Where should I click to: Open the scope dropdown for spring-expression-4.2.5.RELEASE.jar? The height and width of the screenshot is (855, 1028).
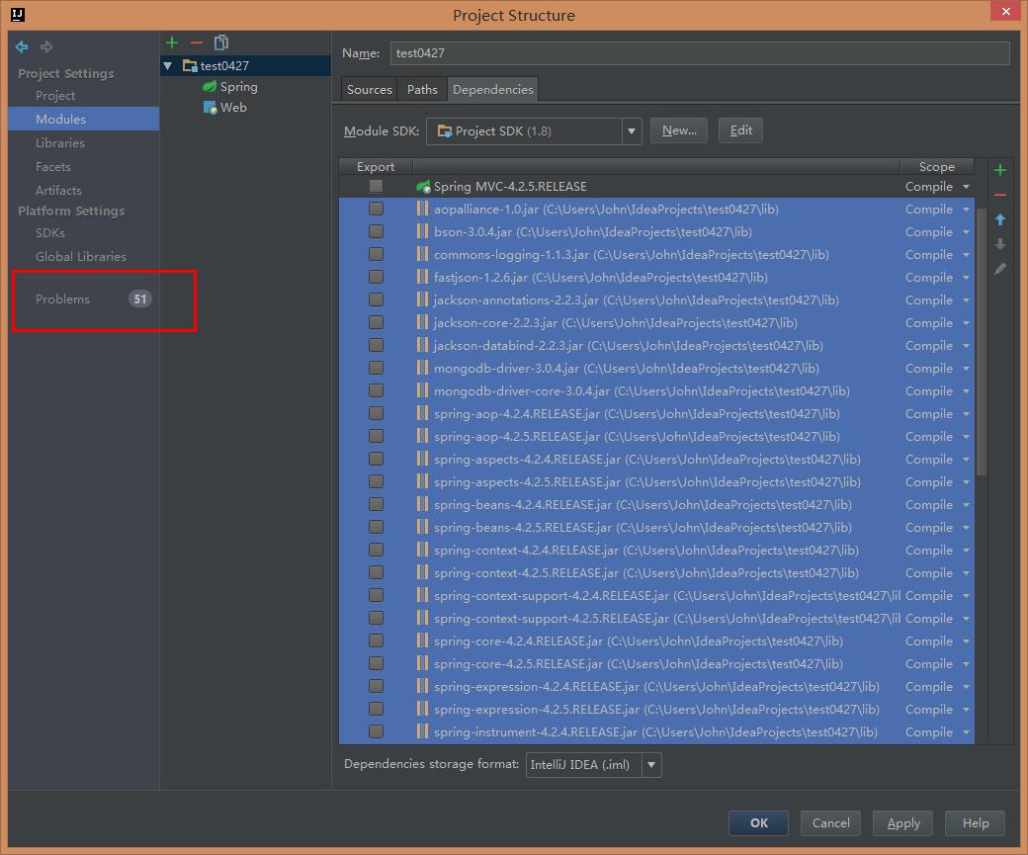[x=966, y=710]
